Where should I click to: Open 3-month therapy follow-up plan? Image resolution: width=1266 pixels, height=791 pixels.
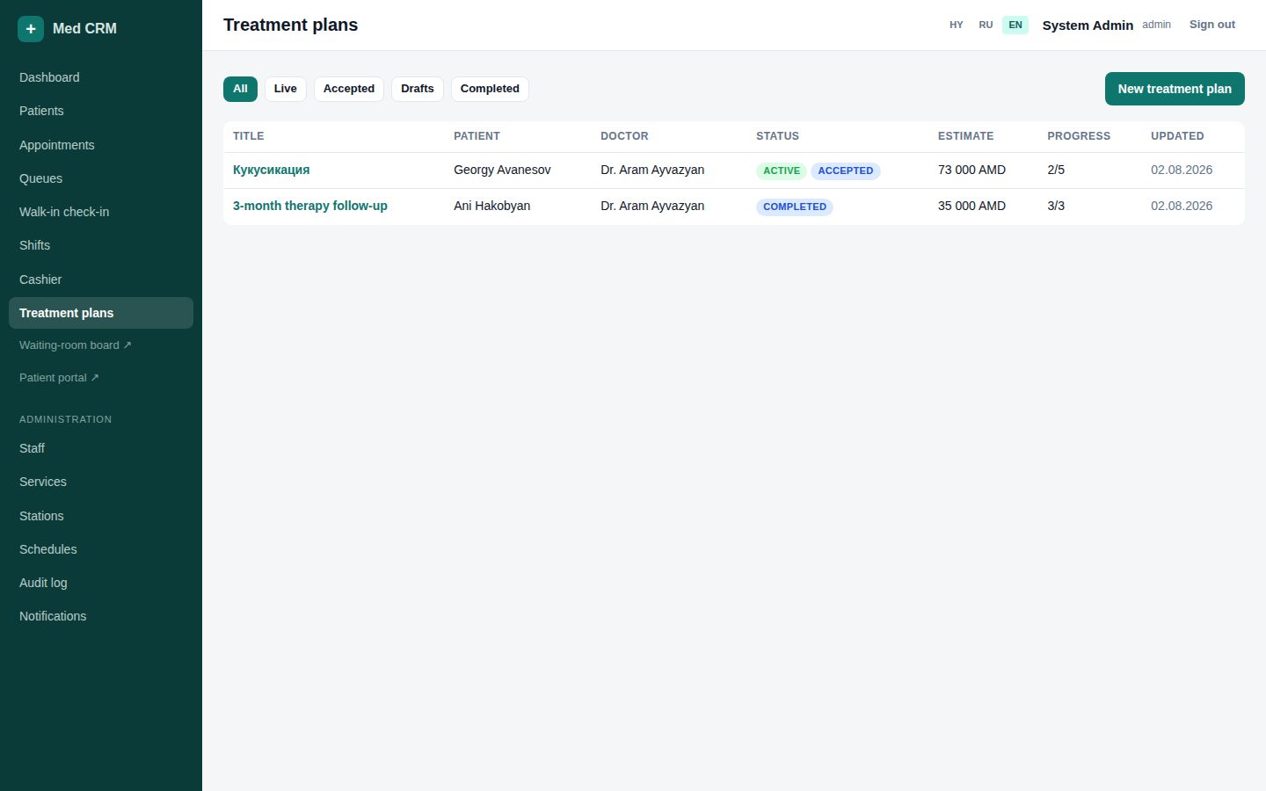[x=310, y=206]
